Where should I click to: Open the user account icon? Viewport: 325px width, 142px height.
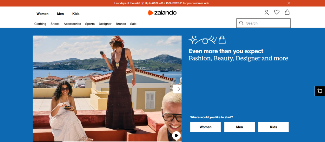(267, 13)
